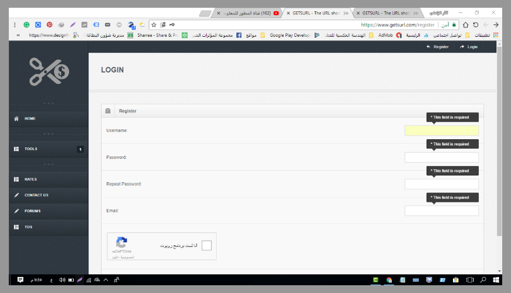Image resolution: width=511 pixels, height=293 pixels.
Task: Show more bookmarks with double chevron
Action: click(18, 35)
